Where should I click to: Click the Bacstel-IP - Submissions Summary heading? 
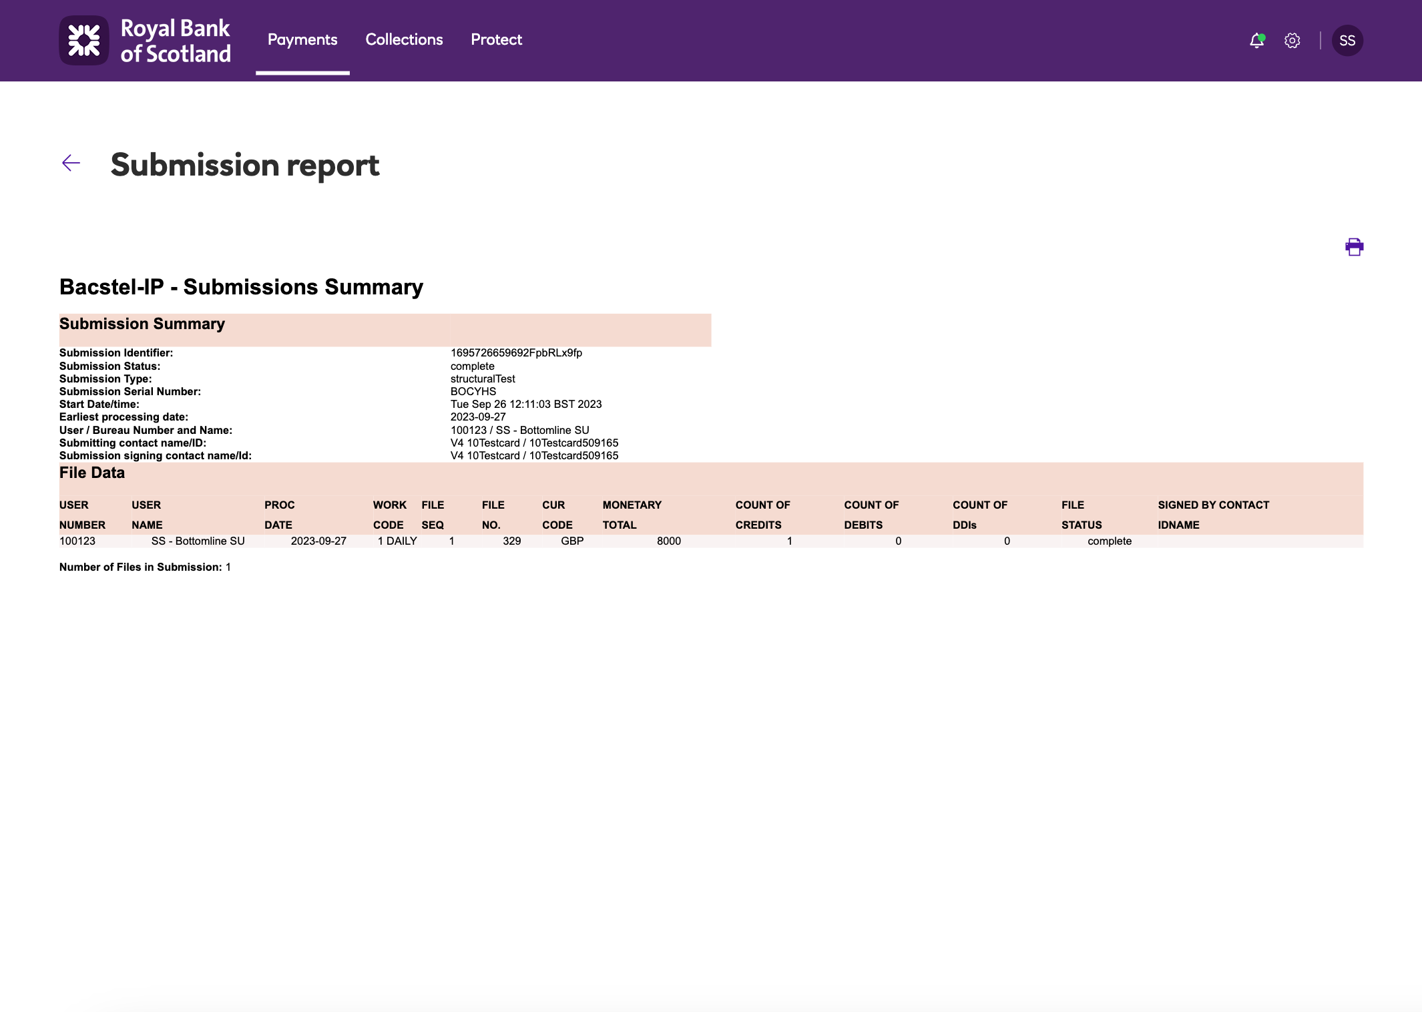(241, 287)
